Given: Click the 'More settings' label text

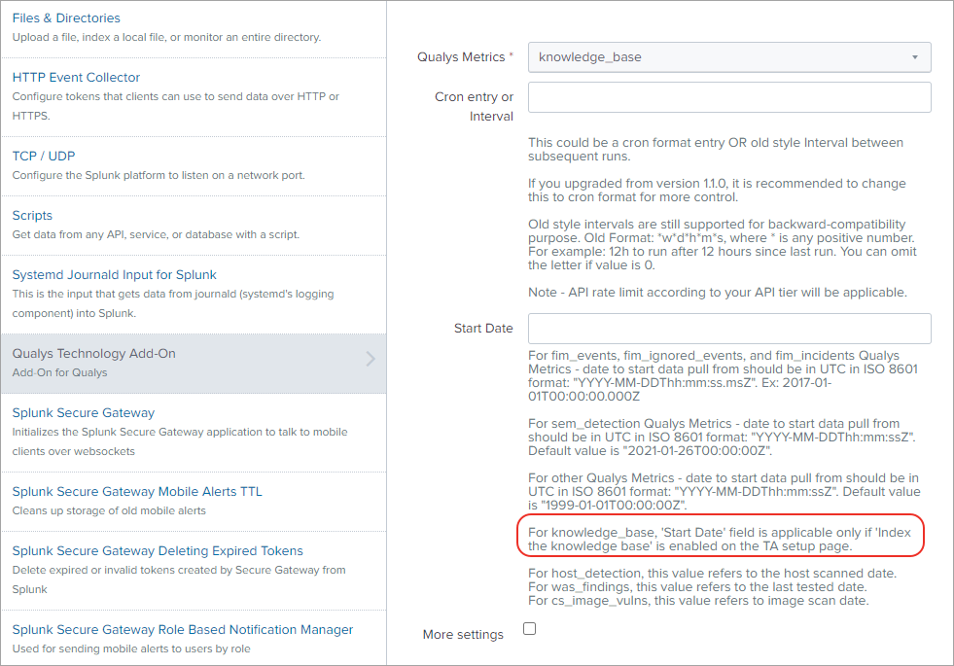Looking at the screenshot, I should pos(463,634).
